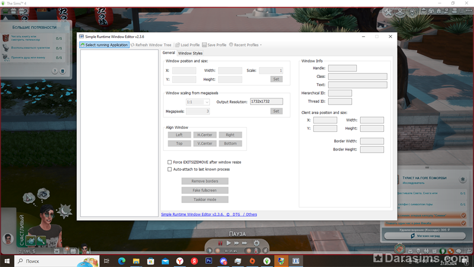The image size is (474, 267).
Task: Switch to the General tab
Action: click(x=169, y=53)
